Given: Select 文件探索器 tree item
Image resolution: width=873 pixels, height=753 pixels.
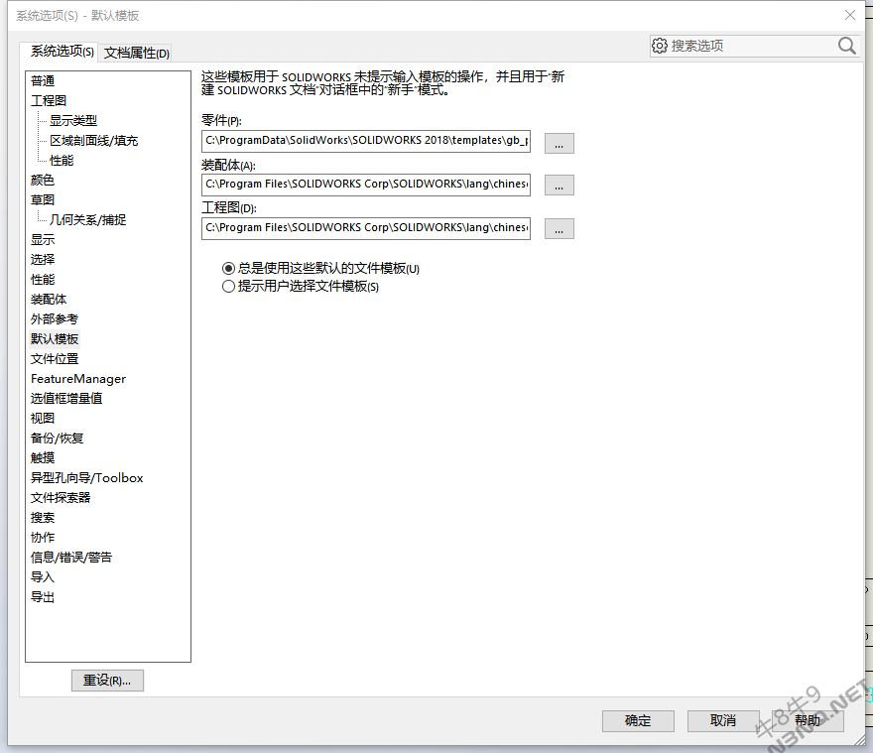Looking at the screenshot, I should [x=61, y=498].
